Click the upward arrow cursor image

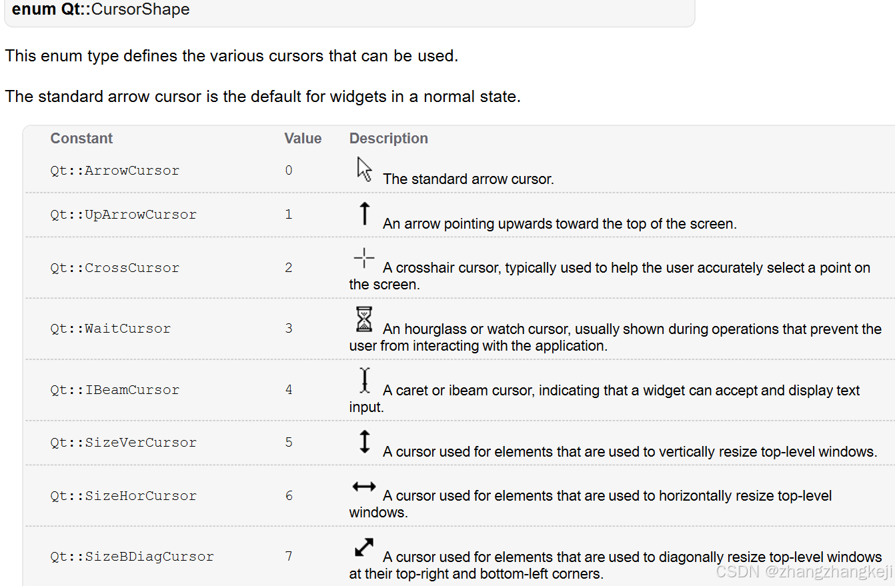[364, 213]
